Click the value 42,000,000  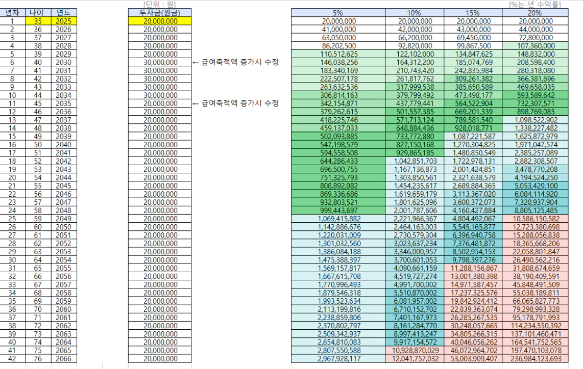point(414,30)
